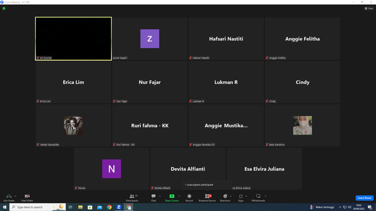This screenshot has width=376, height=211.
Task: Click the green encryption shield icon
Action: (x=4, y=8)
